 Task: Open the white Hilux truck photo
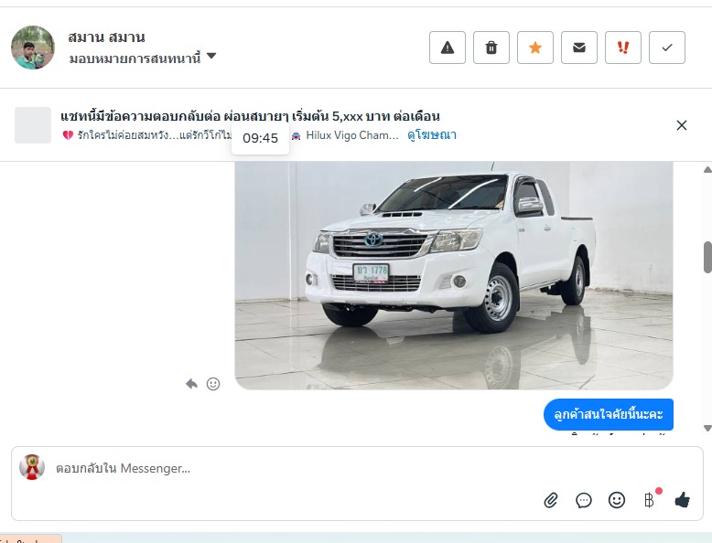(454, 275)
